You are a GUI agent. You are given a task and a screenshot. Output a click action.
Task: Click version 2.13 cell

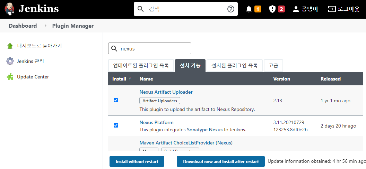coord(278,101)
